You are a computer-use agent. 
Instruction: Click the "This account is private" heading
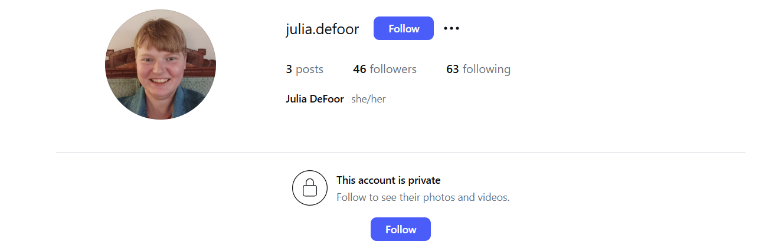(x=388, y=180)
